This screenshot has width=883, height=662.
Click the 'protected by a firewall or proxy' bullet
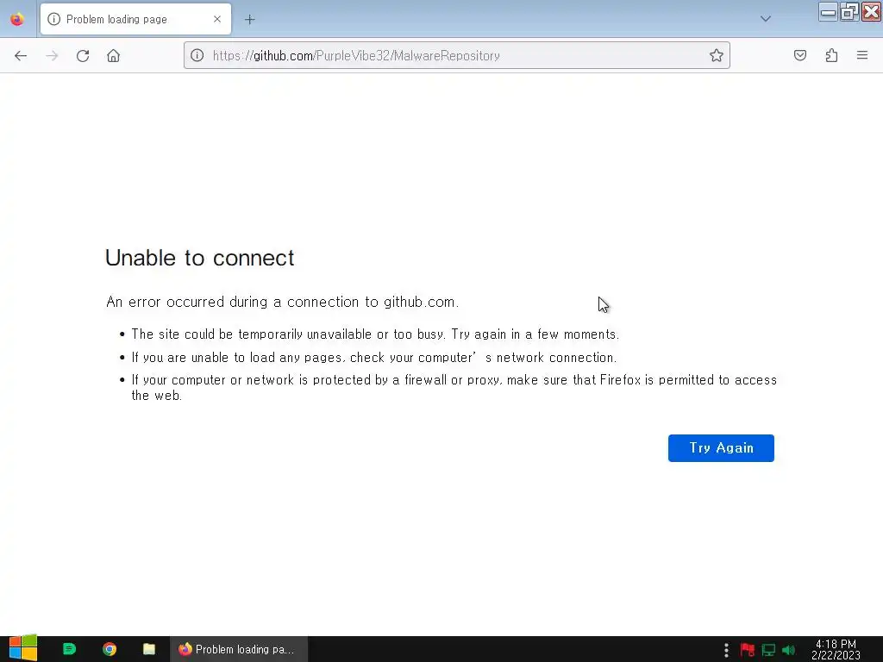(x=454, y=388)
